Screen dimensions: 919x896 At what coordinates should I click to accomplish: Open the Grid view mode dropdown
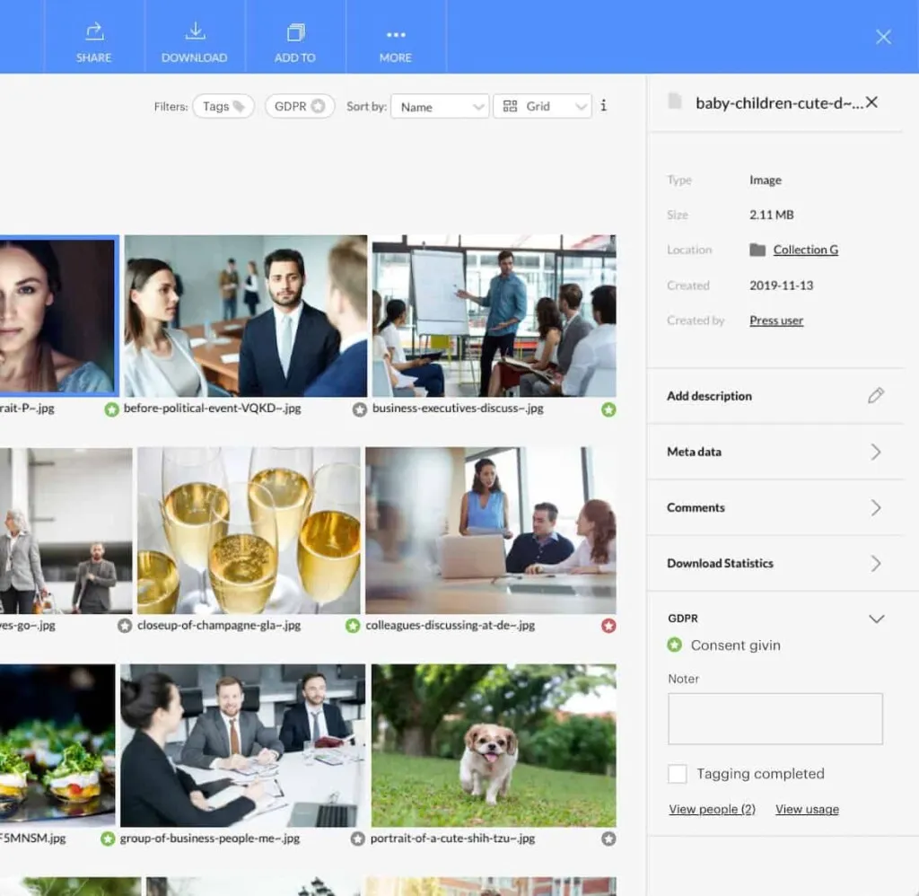point(542,107)
